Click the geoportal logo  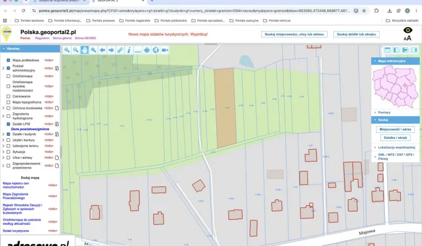pyautogui.click(x=6, y=34)
